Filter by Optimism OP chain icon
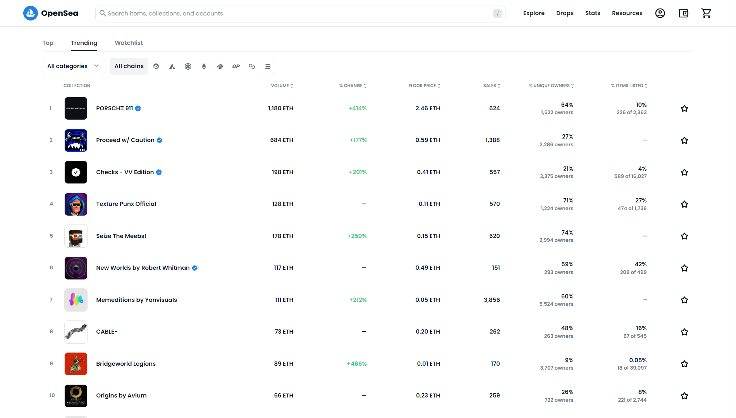Screen dimensions: 736x418 pos(236,67)
